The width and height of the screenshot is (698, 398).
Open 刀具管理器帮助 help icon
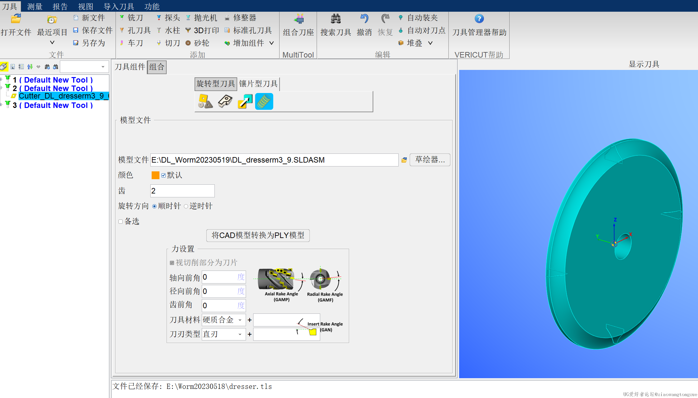[x=479, y=19]
